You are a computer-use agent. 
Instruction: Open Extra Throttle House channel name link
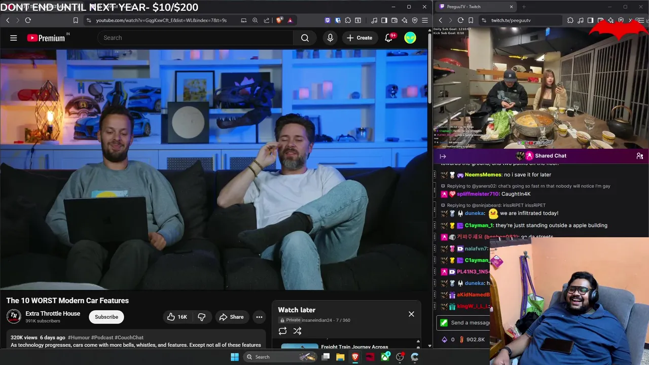pyautogui.click(x=53, y=314)
